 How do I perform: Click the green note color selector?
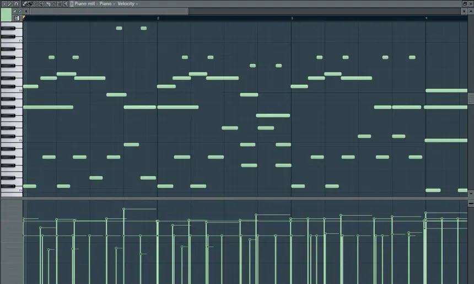pos(6,15)
